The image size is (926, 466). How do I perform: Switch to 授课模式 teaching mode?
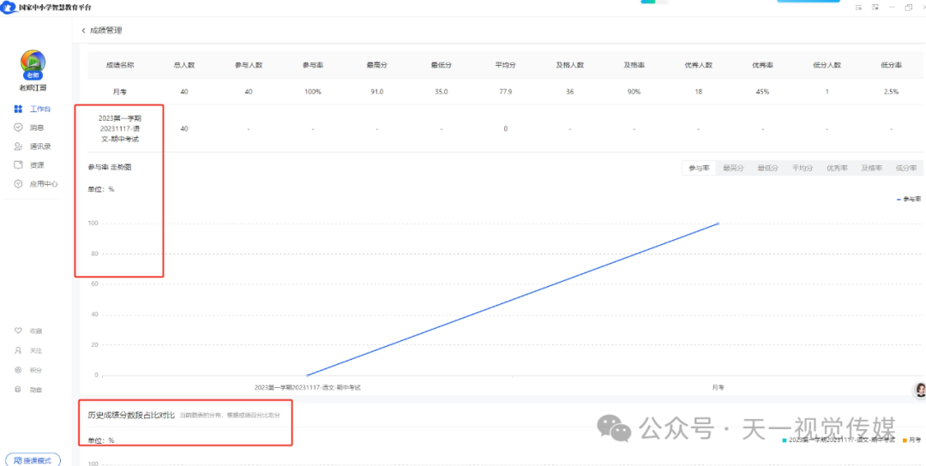tap(33, 460)
